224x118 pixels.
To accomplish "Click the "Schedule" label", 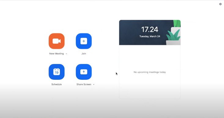I will pyautogui.click(x=57, y=84).
